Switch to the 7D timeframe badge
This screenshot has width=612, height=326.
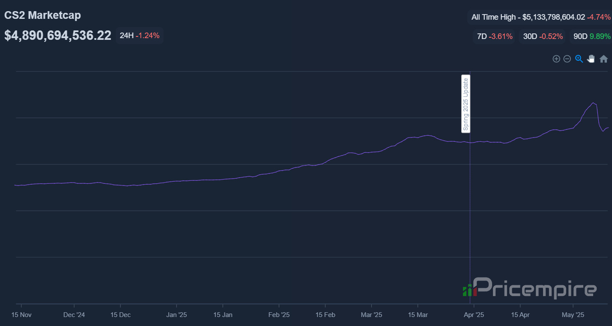click(x=493, y=36)
